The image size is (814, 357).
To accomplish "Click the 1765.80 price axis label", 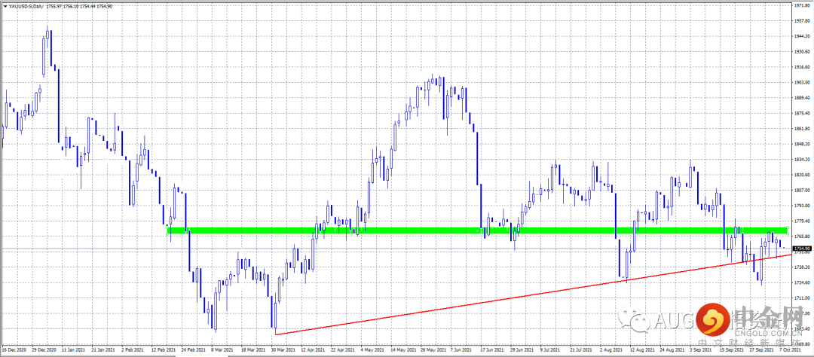I will (802, 237).
